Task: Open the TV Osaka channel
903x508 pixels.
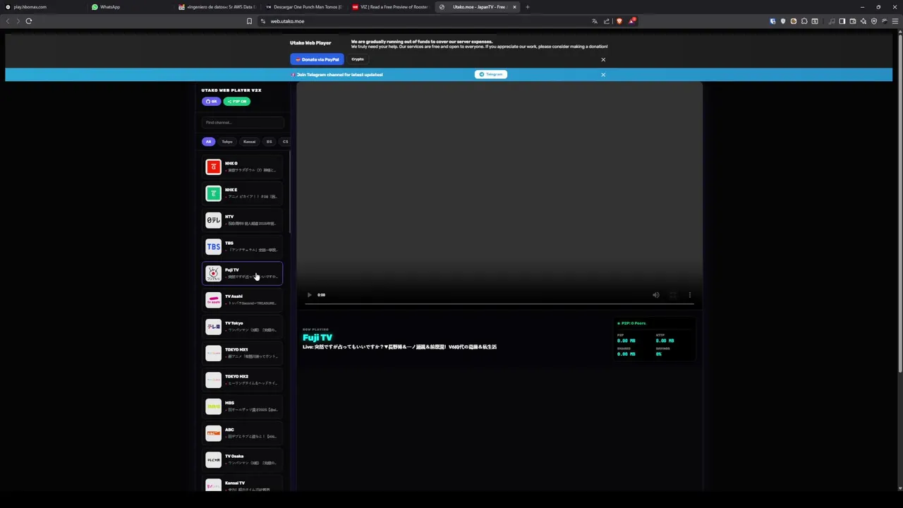Action: pos(242,459)
